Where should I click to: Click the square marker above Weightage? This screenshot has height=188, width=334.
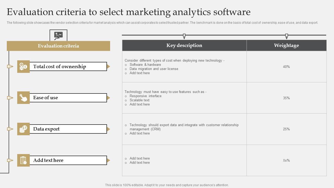tap(287, 35)
